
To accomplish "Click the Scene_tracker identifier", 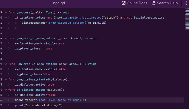I will pos(26,100).
